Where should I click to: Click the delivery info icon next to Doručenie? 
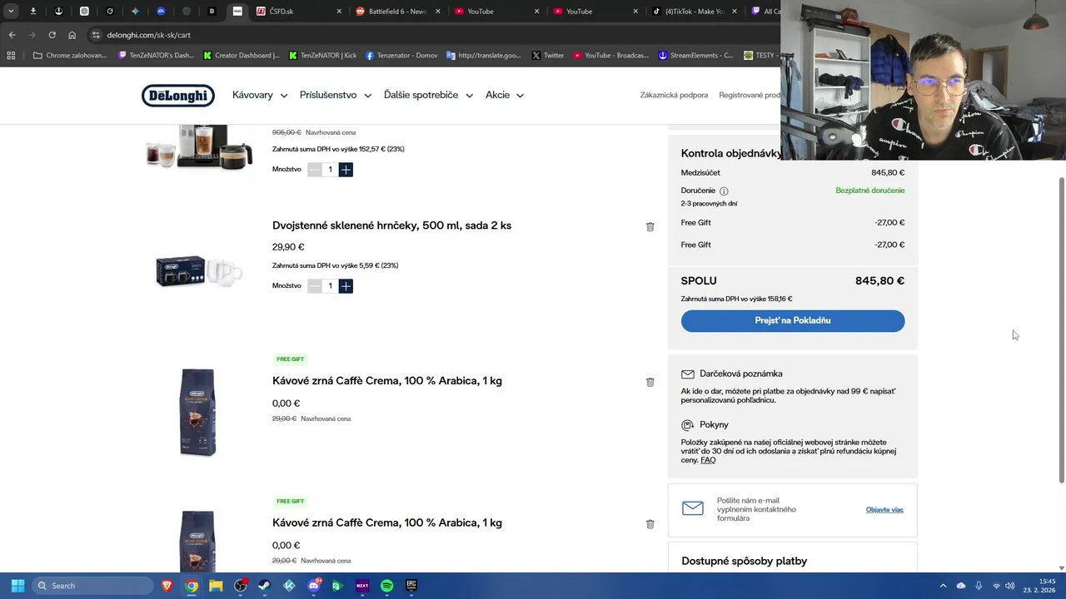(x=724, y=191)
